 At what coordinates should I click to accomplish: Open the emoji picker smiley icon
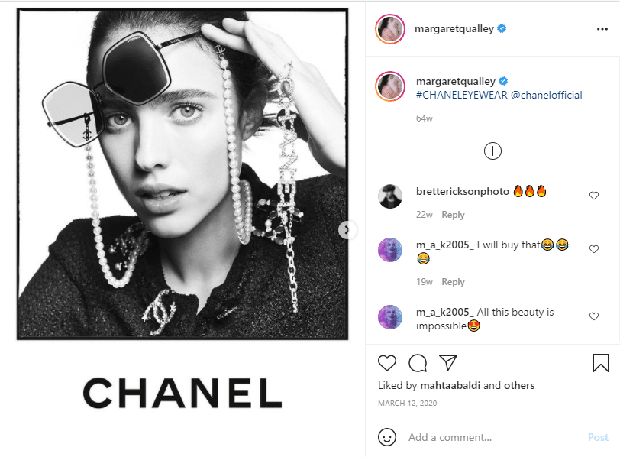[386, 438]
